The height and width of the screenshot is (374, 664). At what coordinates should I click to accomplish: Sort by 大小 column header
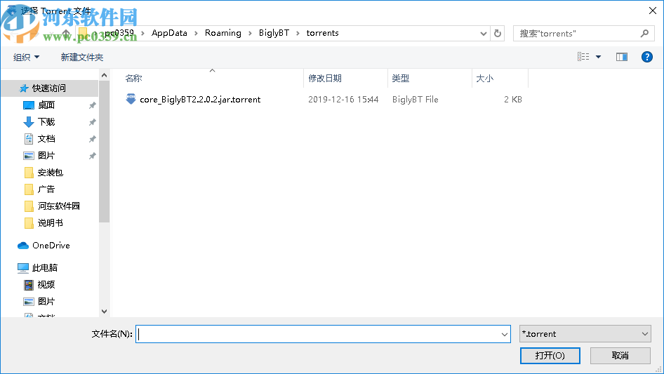484,79
